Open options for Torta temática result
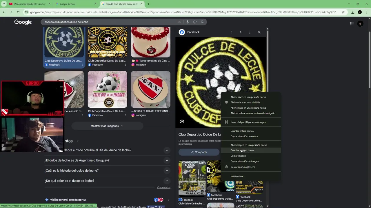This screenshot has height=208, width=371. coord(169,65)
